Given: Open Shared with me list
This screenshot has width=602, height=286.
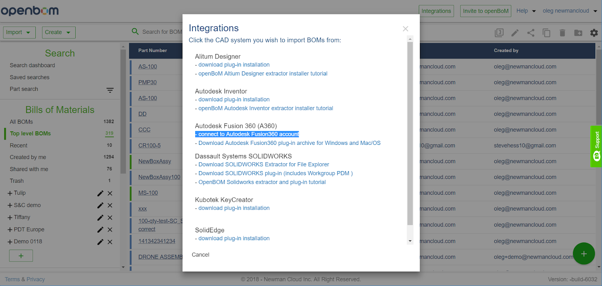Looking at the screenshot, I should (29, 169).
